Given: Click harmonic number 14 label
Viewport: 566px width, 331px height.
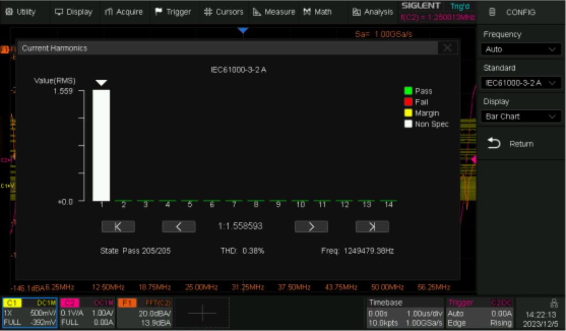Looking at the screenshot, I should [x=388, y=205].
